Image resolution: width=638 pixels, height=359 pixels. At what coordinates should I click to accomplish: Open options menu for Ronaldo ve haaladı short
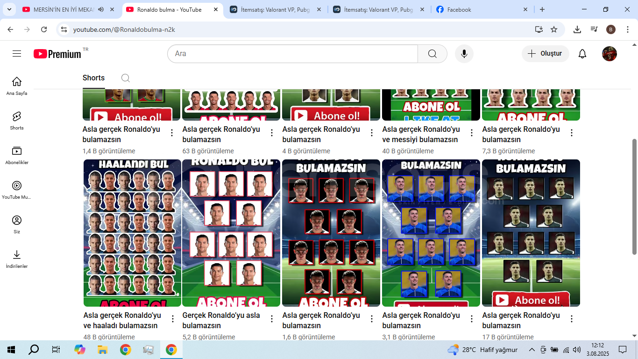tap(172, 319)
